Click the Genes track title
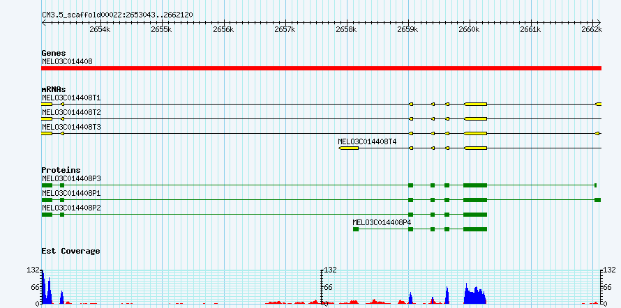621x308 pixels. point(54,53)
